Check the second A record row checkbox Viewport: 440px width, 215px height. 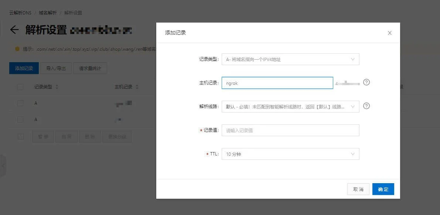tap(20, 120)
